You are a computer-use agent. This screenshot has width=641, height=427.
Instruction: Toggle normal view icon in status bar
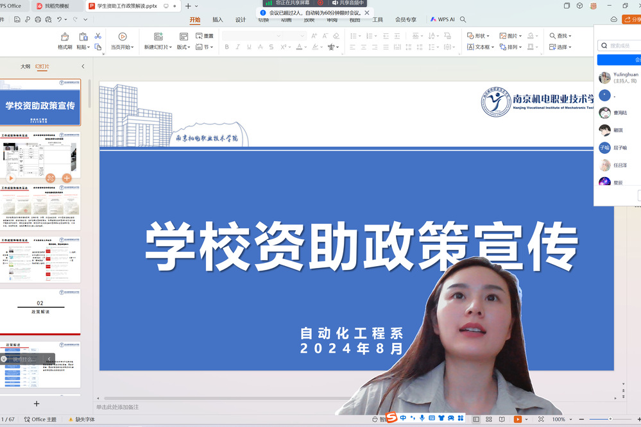[476, 419]
